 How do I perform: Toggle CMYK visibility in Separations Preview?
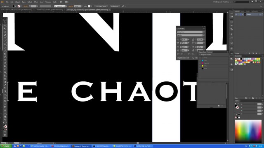[200, 58]
